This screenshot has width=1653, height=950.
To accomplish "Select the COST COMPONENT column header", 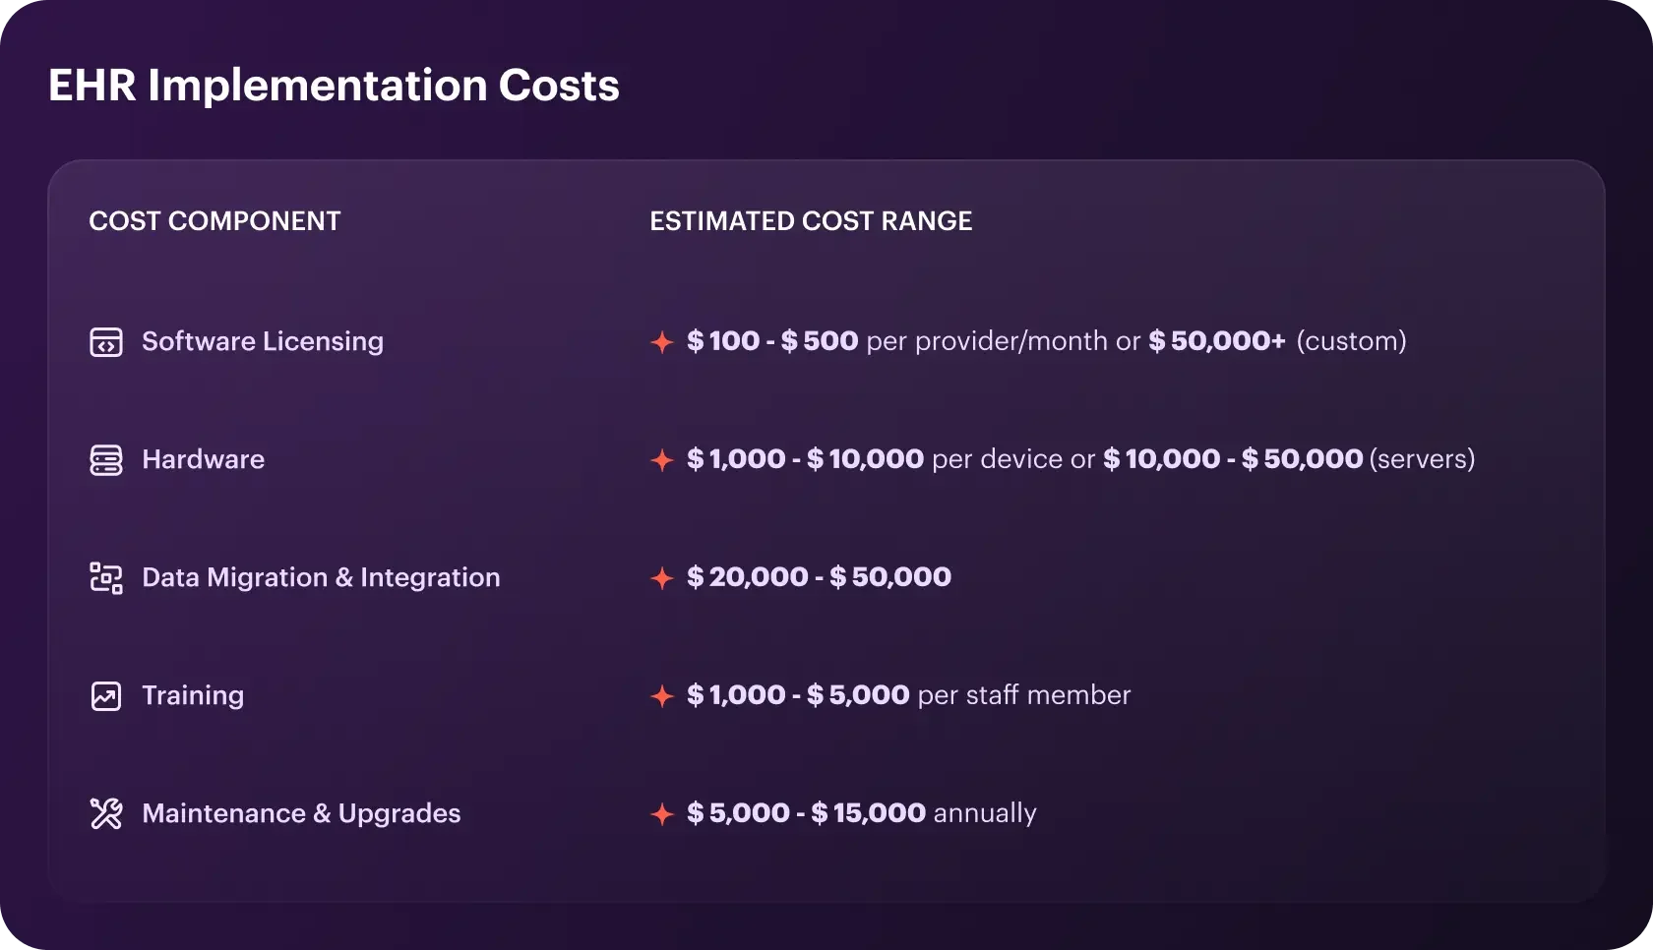I will click(214, 221).
